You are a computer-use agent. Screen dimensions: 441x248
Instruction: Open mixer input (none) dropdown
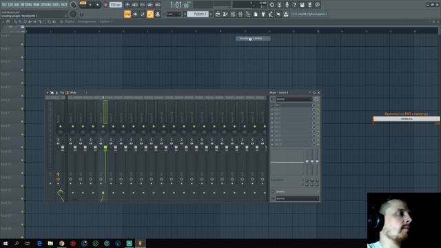[x=294, y=99]
